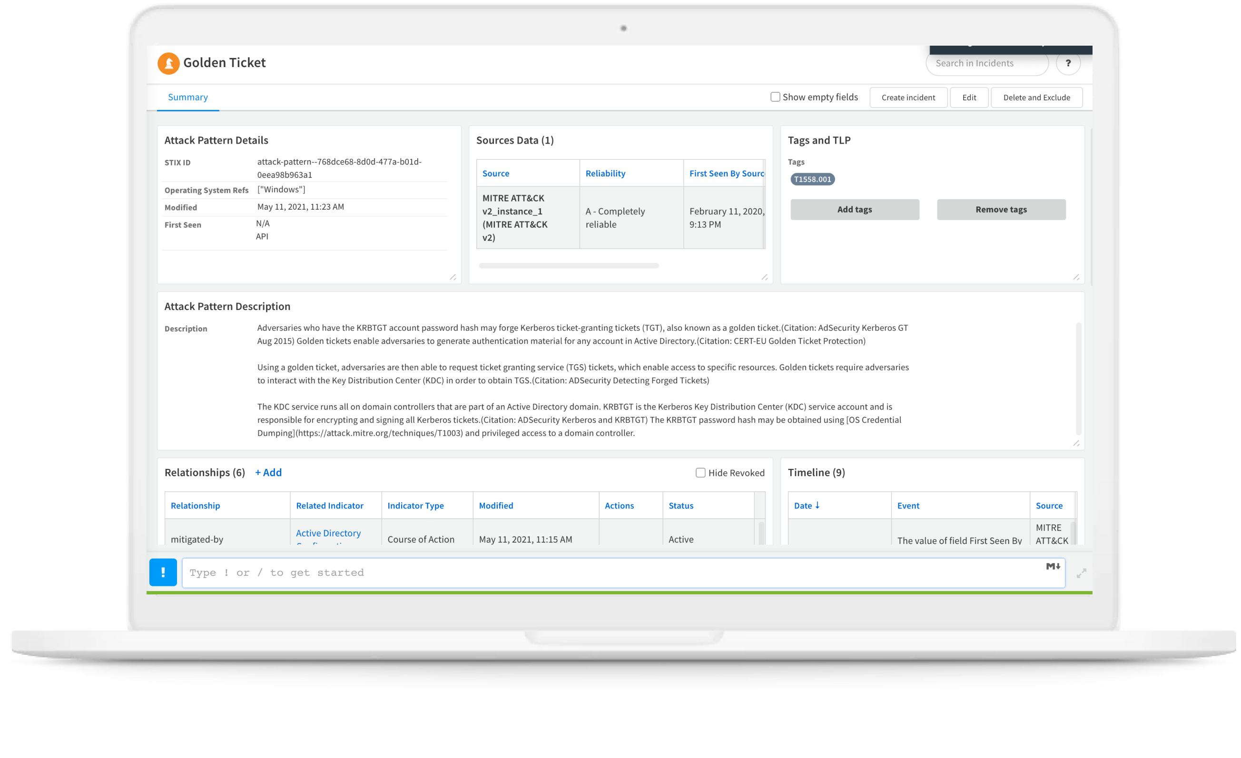Click the question mark help icon
1241x758 pixels.
pos(1068,63)
